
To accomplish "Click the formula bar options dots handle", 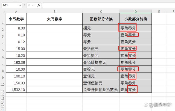I will coord(24,5).
